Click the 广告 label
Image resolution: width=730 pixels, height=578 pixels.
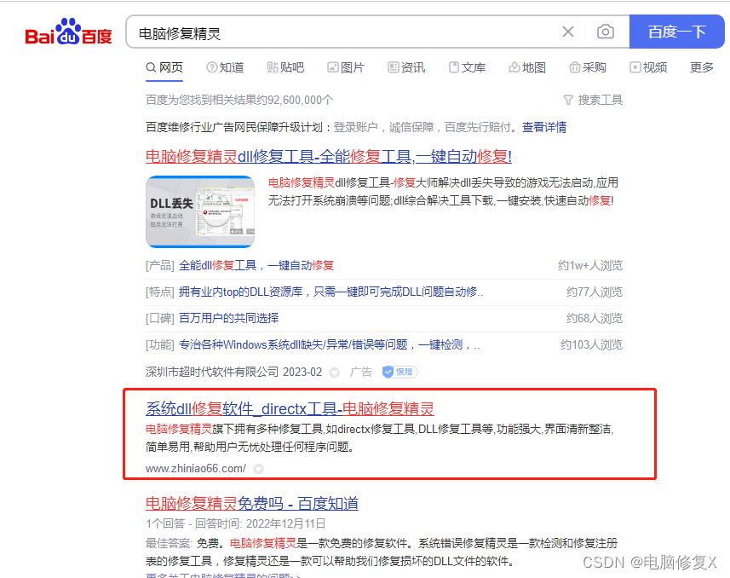[x=361, y=372]
